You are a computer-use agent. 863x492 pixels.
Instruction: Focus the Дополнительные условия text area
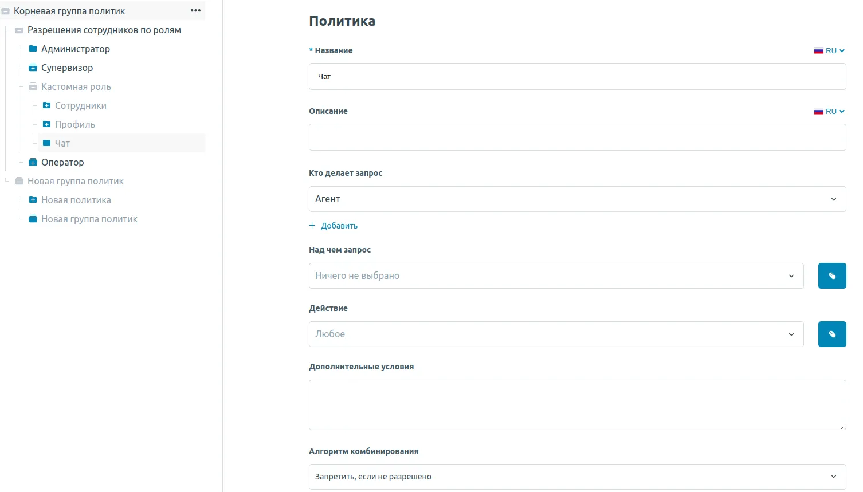click(576, 404)
